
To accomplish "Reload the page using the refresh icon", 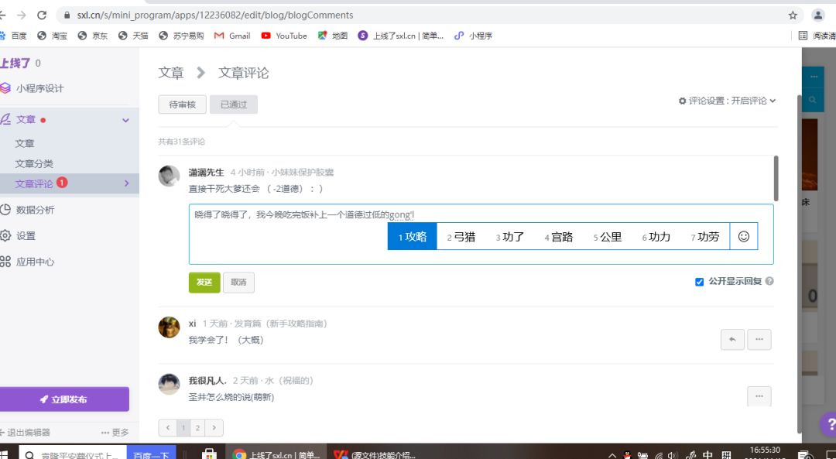I will coord(41,15).
